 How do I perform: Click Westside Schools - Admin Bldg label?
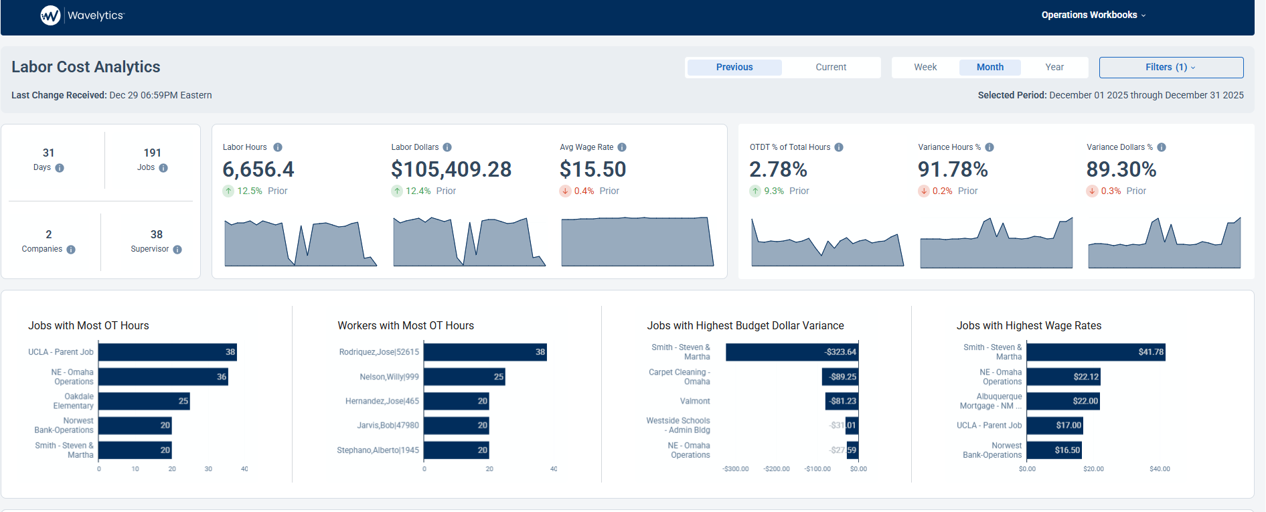tap(678, 426)
